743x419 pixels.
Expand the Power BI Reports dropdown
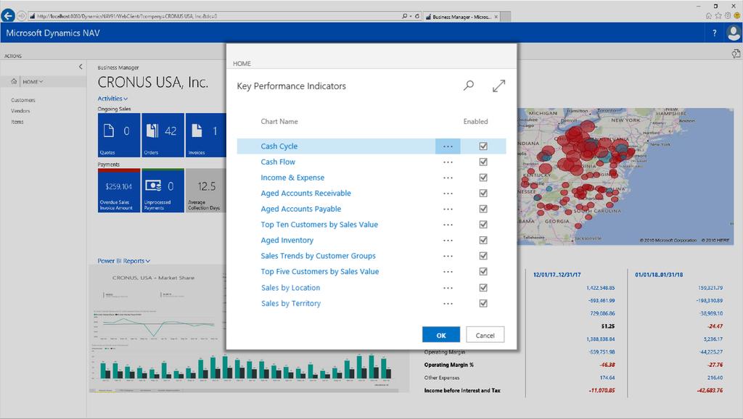[123, 261]
